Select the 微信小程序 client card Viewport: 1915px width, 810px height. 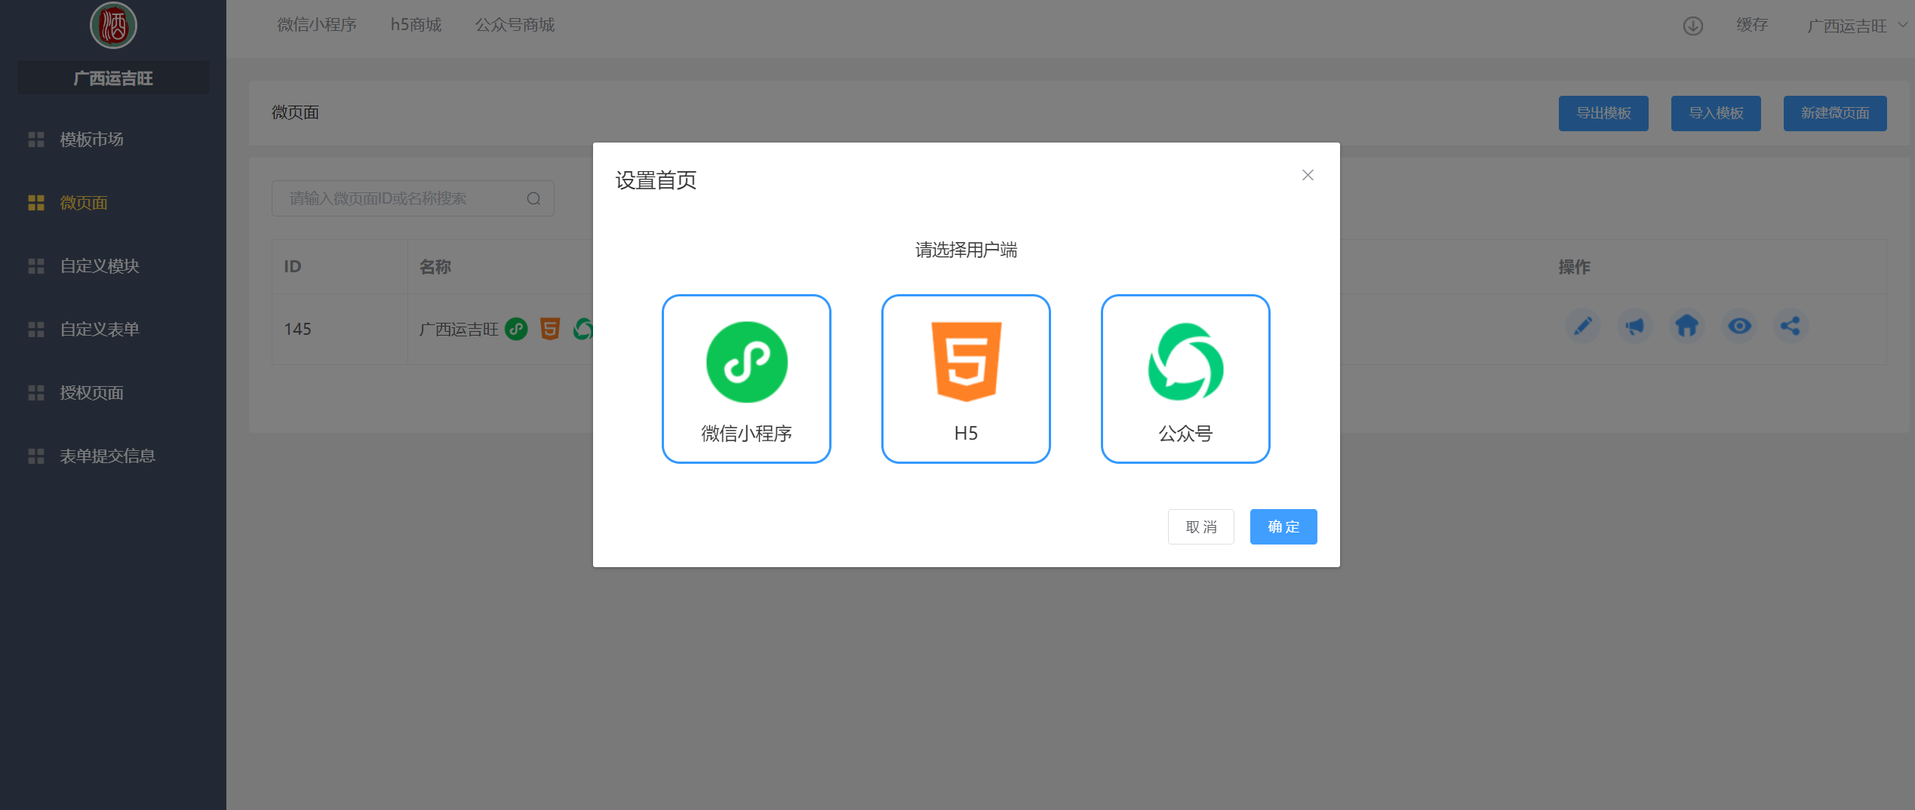click(745, 379)
